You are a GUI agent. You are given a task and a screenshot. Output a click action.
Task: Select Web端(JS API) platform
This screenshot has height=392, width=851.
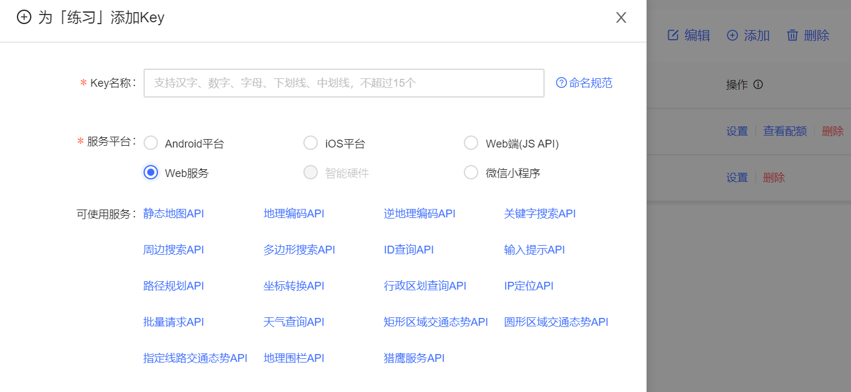(471, 143)
